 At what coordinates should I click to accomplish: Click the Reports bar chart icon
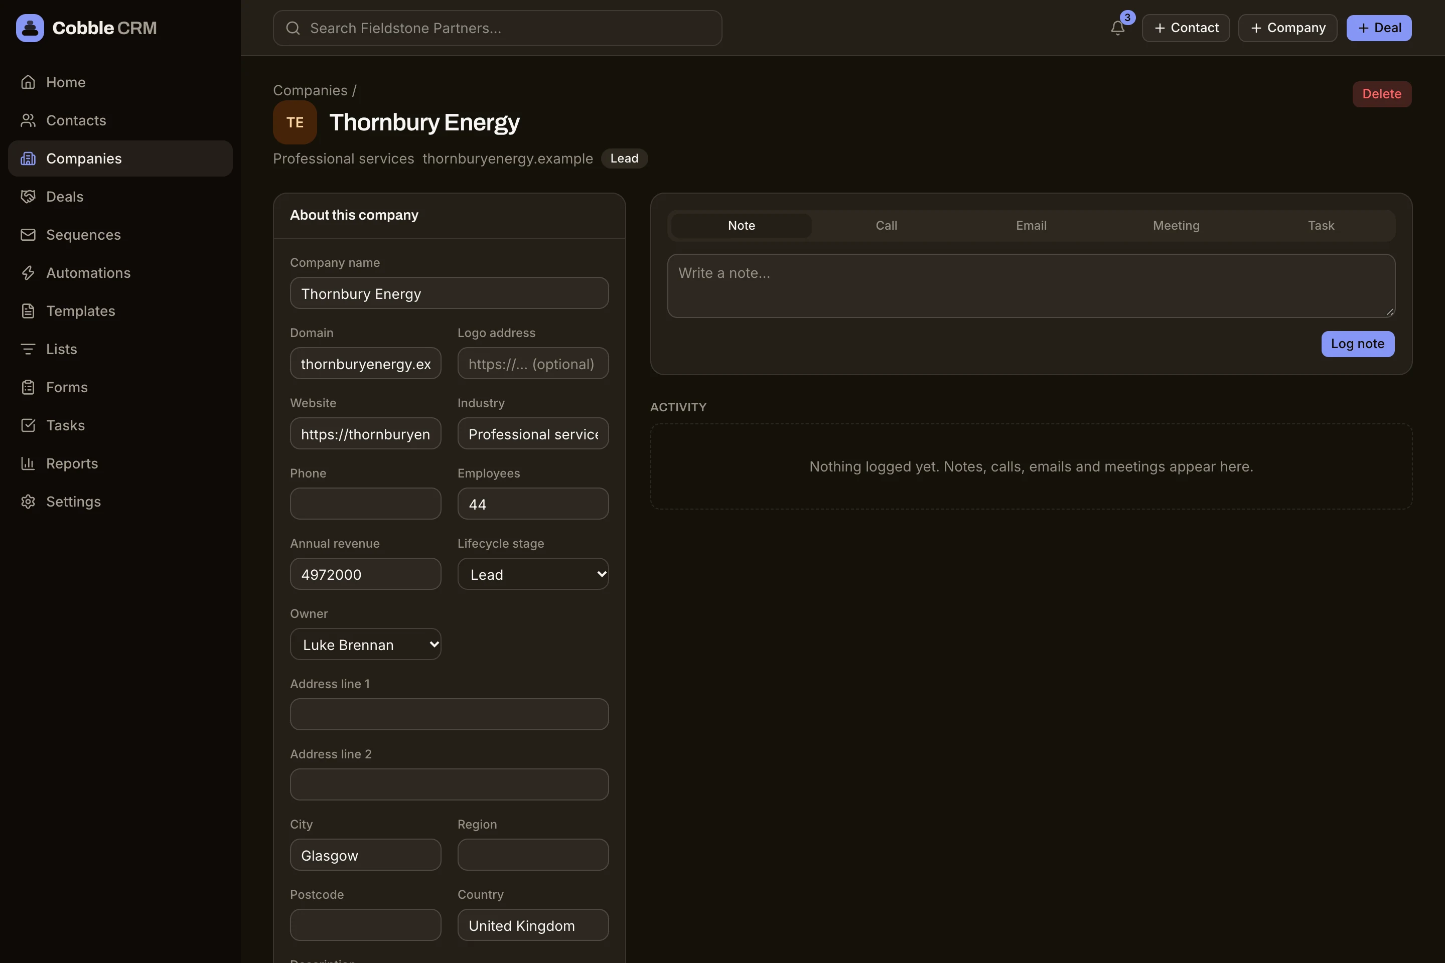tap(28, 463)
